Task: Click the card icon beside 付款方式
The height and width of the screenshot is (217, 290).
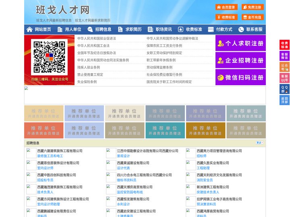Action: point(211,29)
